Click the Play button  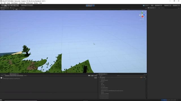click(x=87, y=6)
